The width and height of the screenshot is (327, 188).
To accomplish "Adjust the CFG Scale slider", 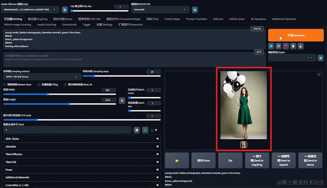I will tap(82, 120).
